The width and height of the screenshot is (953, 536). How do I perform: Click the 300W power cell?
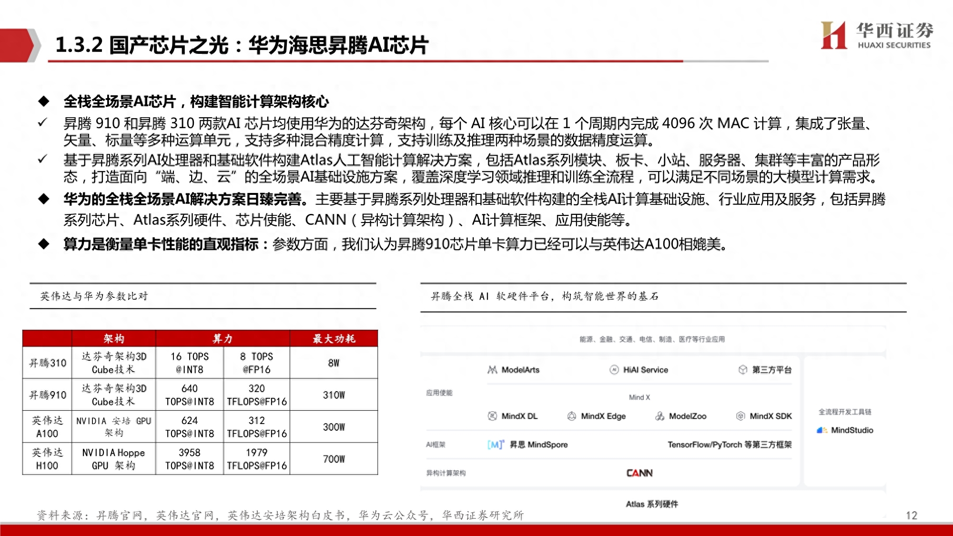[334, 427]
